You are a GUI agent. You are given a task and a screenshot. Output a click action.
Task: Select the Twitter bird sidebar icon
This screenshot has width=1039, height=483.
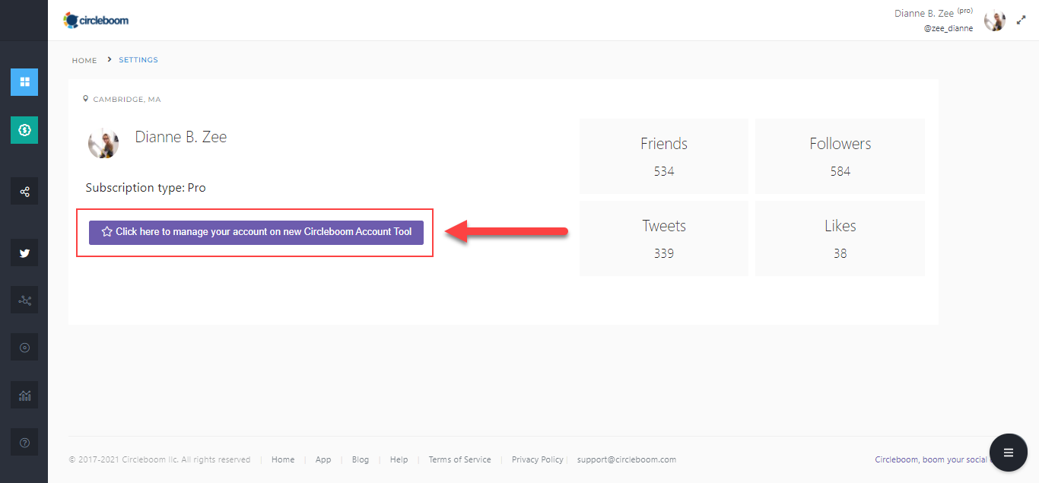tap(24, 253)
